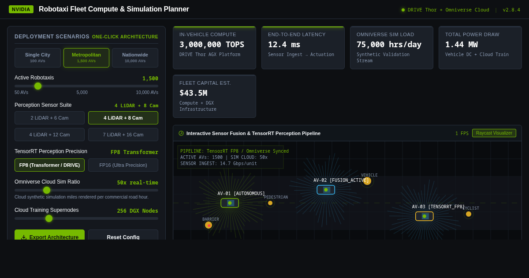Select the Metropolitan 1,500 AVs scenario
The image size is (529, 278).
point(86,58)
